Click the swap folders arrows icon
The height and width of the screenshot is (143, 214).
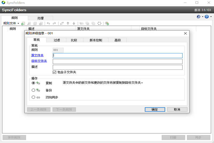click(x=62, y=23)
